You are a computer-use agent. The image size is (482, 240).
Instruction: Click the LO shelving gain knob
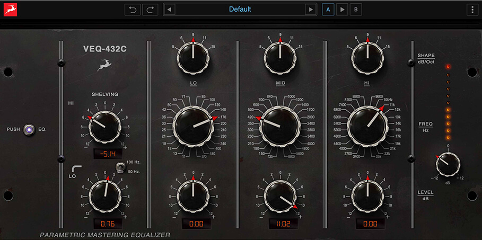(105, 195)
